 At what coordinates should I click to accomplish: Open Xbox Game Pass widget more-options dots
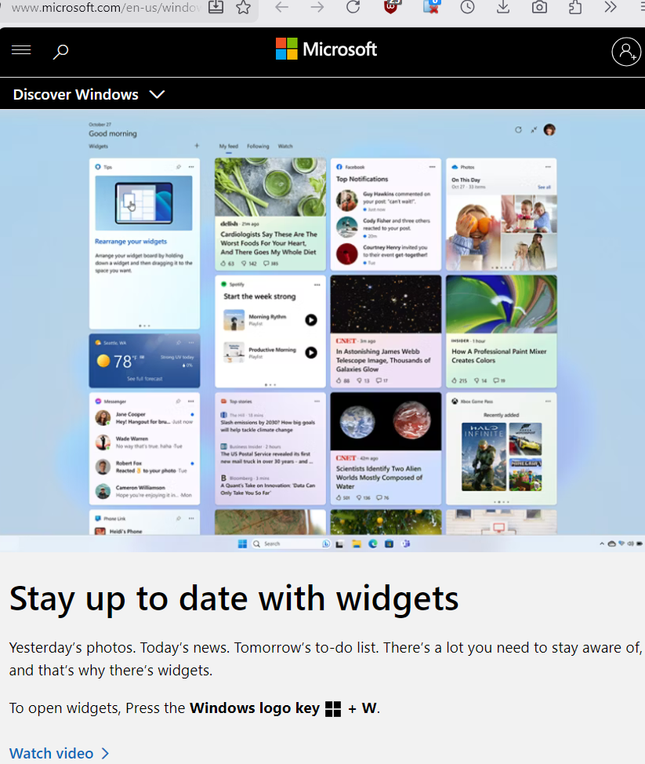coord(548,401)
